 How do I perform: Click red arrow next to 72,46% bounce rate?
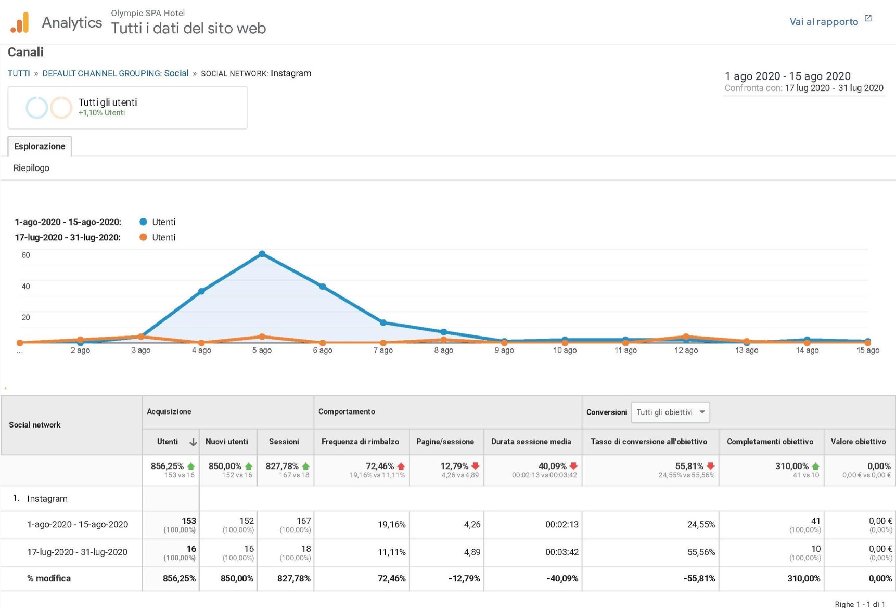point(401,467)
